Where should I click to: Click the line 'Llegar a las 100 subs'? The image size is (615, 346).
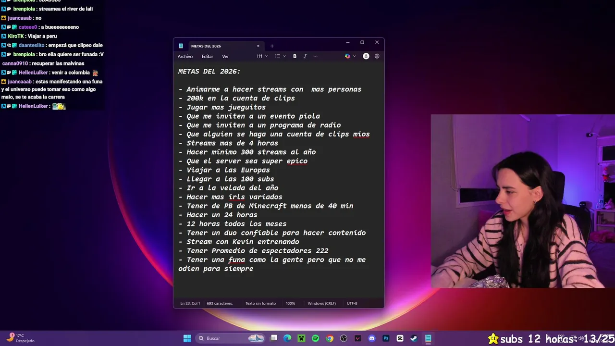(226, 179)
